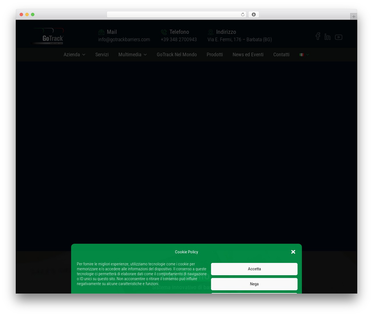Viewport: 373px width, 316px height.
Task: Open the GoTrack LinkedIn icon
Action: 328,37
